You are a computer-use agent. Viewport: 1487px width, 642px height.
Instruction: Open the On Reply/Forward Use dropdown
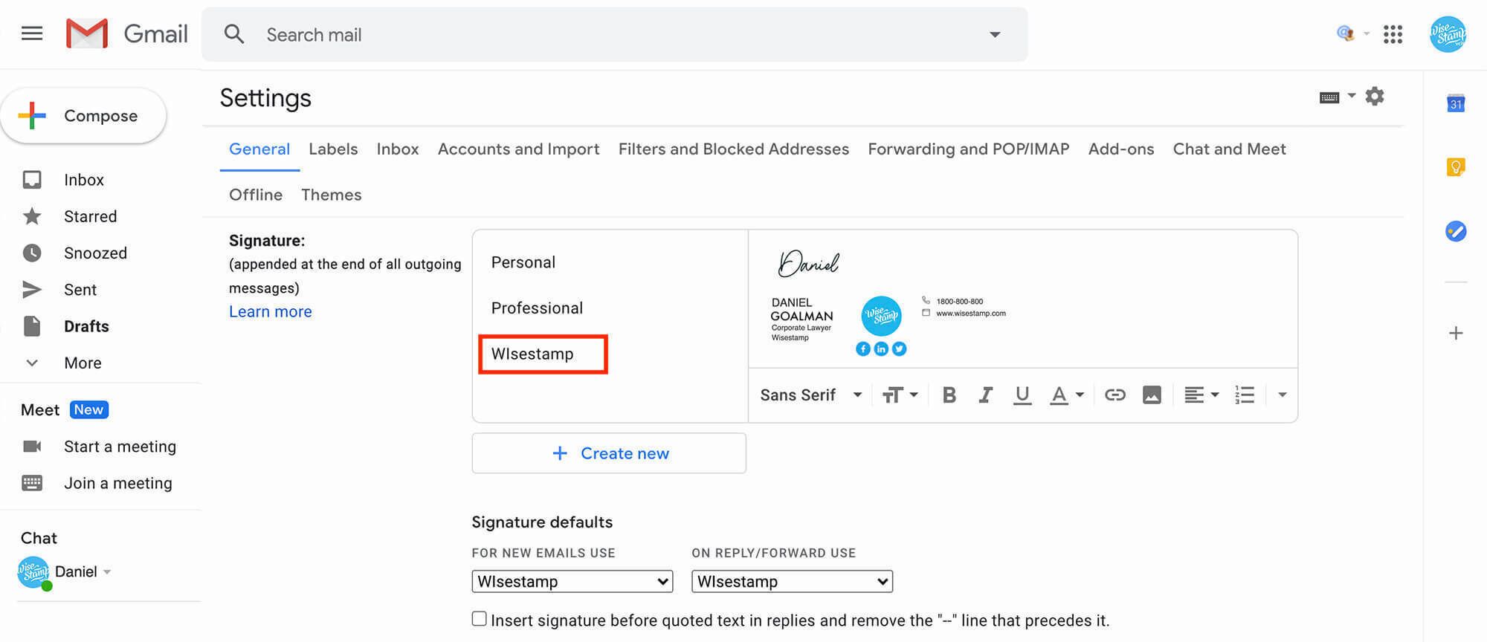point(792,581)
